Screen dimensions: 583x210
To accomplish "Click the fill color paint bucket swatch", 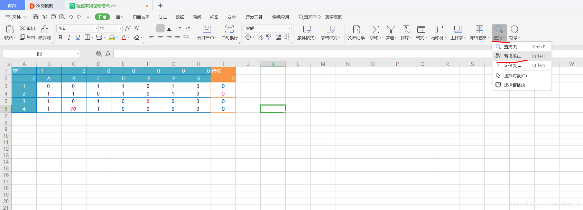I will (x=112, y=37).
